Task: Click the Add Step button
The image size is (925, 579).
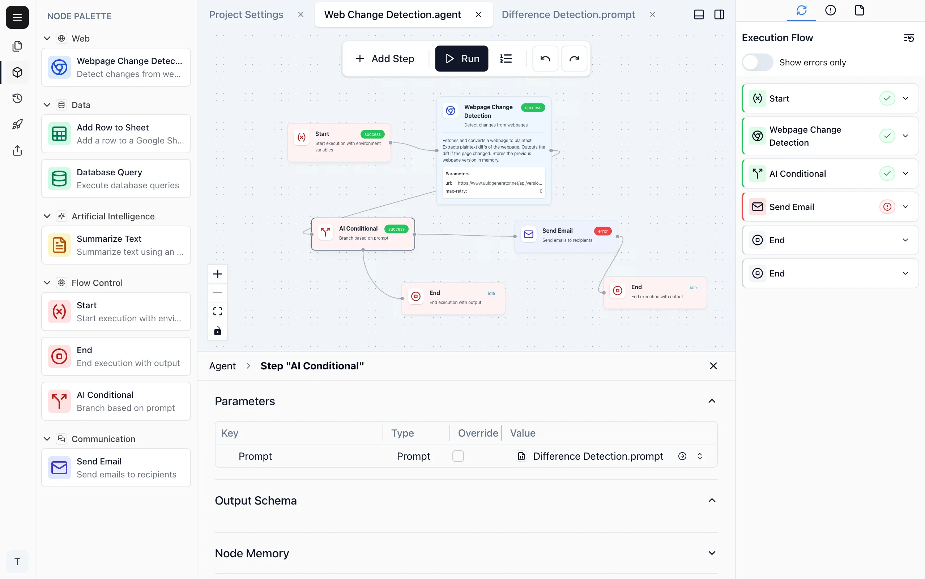Action: (385, 59)
